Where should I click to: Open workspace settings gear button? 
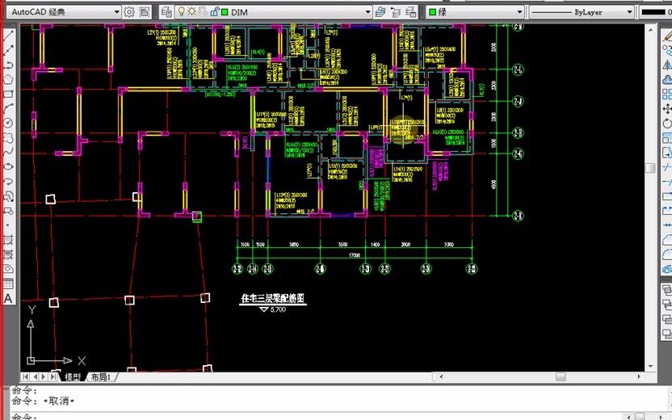[129, 12]
